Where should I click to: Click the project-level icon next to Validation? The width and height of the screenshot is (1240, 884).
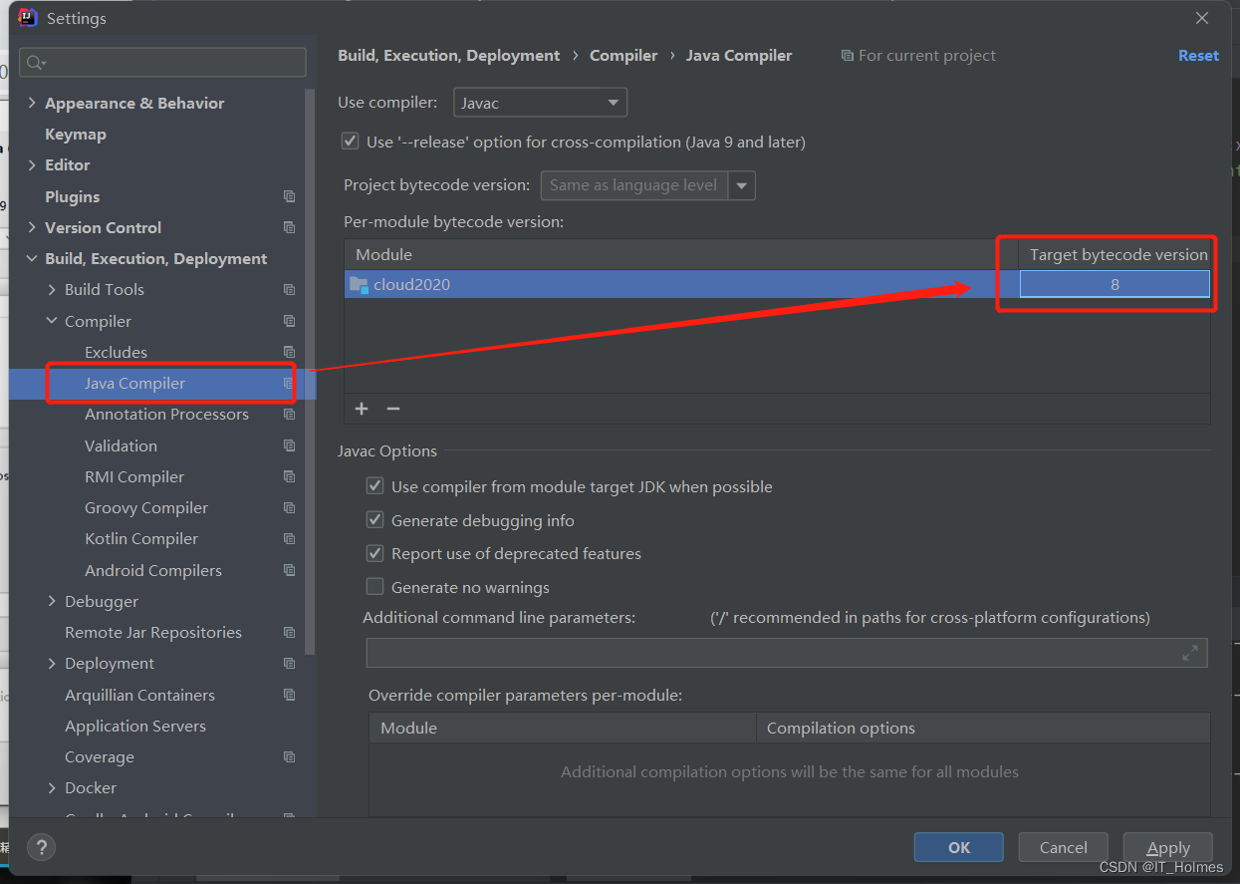click(289, 445)
